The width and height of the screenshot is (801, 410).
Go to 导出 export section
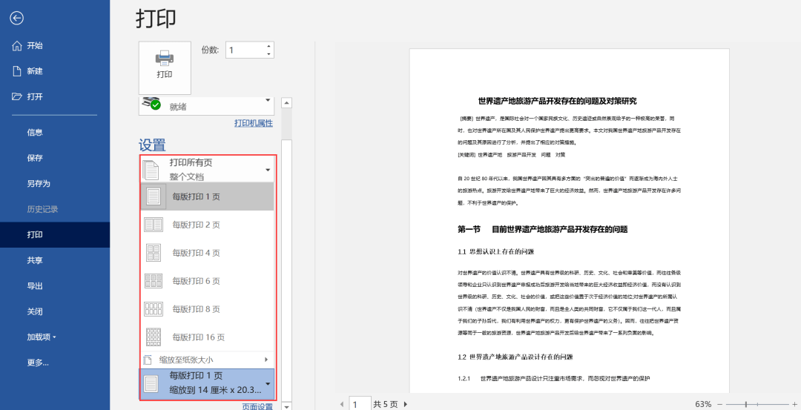[x=35, y=286]
